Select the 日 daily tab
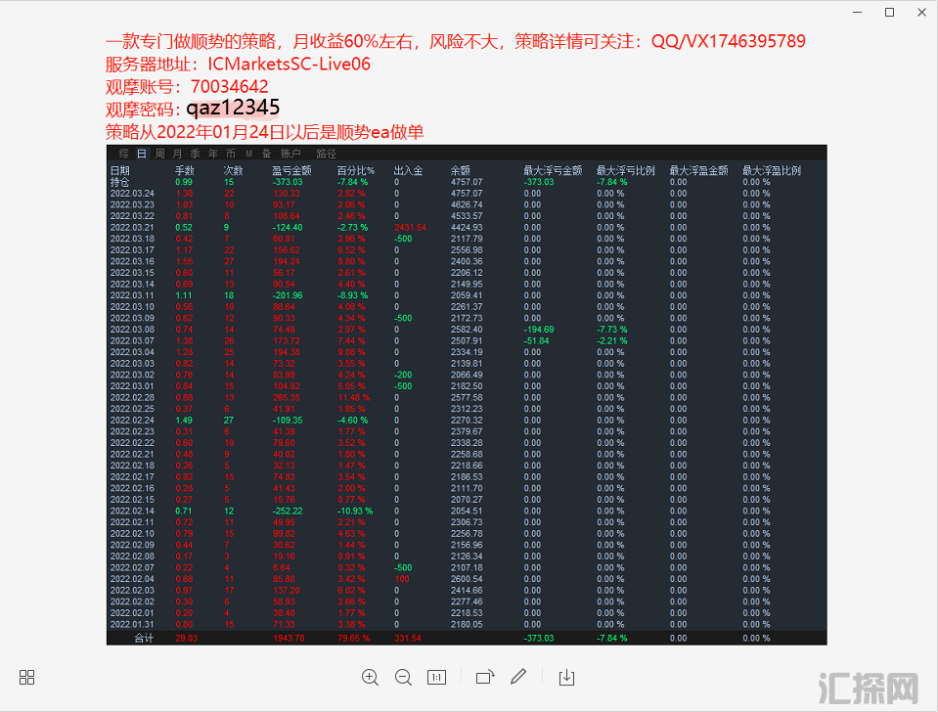Image resolution: width=938 pixels, height=712 pixels. pyautogui.click(x=142, y=154)
